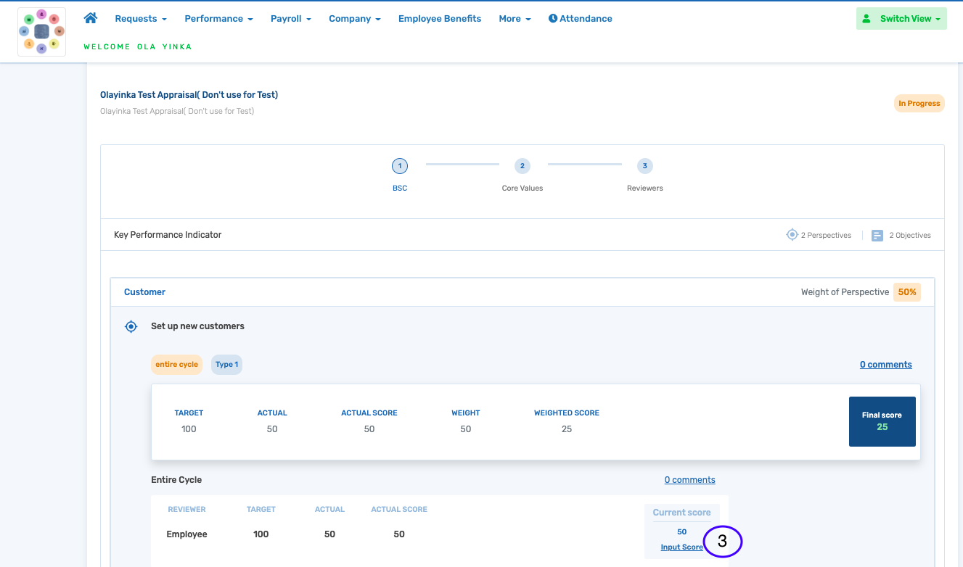Click the Perspectives target icon
963x567 pixels.
792,235
